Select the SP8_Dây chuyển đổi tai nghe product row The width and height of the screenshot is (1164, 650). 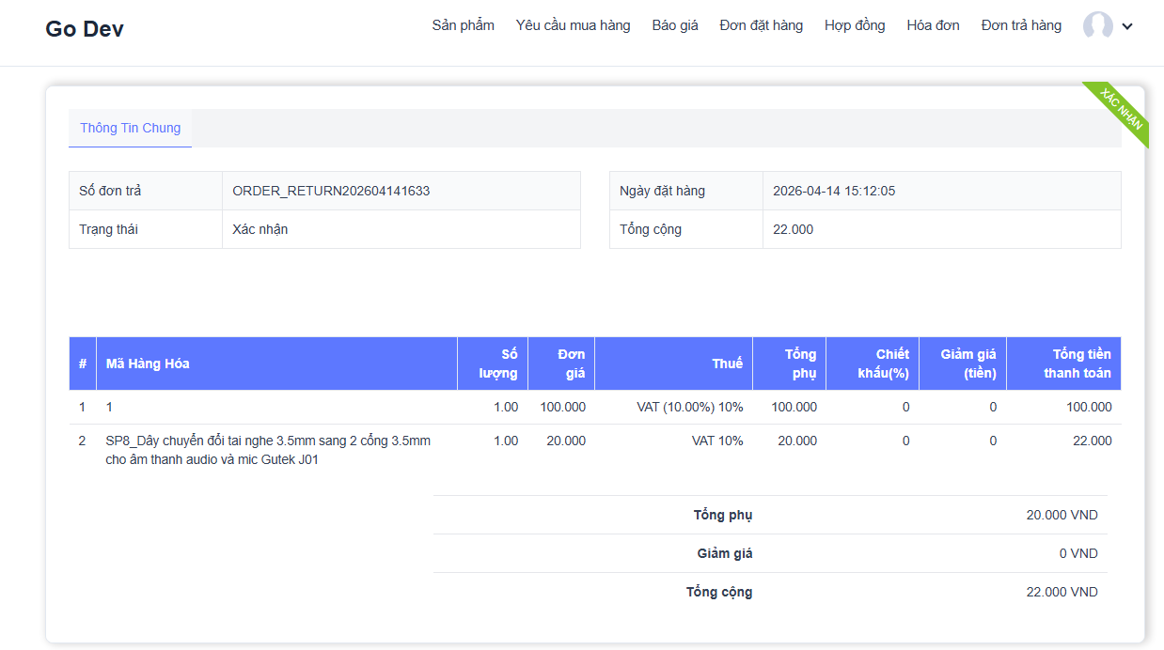tap(268, 450)
